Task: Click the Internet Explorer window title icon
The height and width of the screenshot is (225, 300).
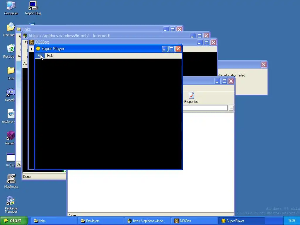Action: point(25,36)
